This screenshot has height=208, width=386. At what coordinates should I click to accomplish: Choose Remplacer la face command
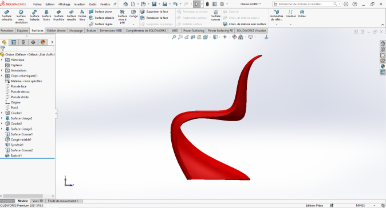[x=154, y=18]
